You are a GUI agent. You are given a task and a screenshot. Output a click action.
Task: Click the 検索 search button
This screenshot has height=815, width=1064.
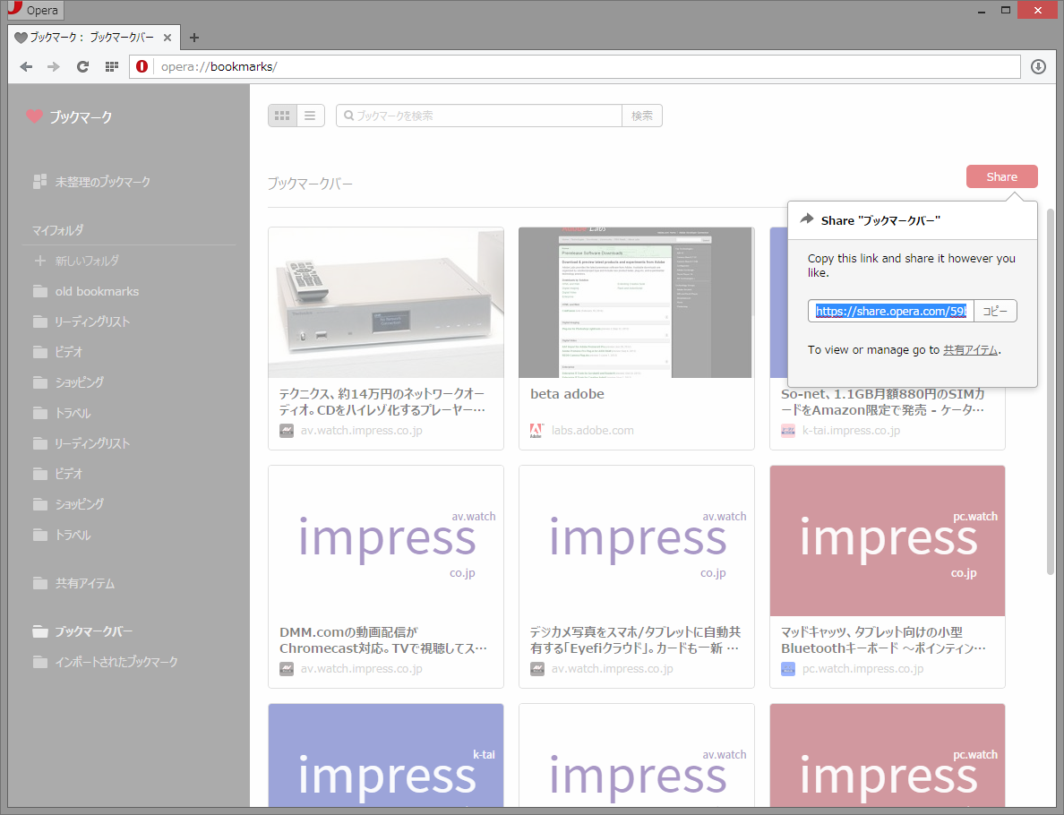(642, 115)
